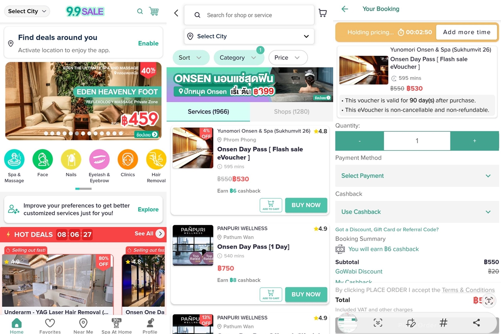Click the Search for shop or service field
Screen dimensions: 501x334
249,15
